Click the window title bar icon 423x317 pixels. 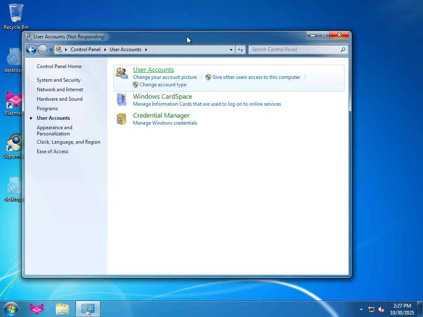(28, 36)
